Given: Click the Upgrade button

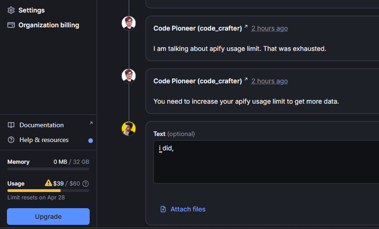Looking at the screenshot, I should coord(49,217).
